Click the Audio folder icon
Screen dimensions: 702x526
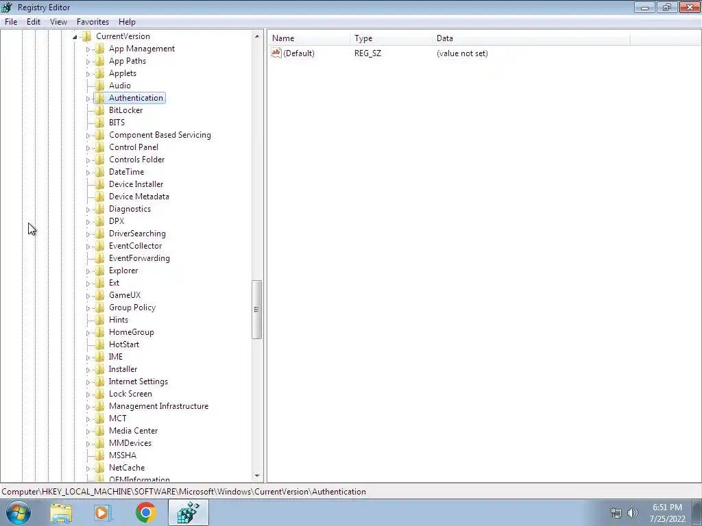click(100, 86)
